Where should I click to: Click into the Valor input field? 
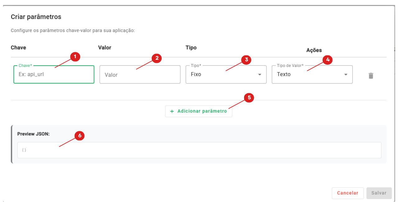pyautogui.click(x=140, y=75)
